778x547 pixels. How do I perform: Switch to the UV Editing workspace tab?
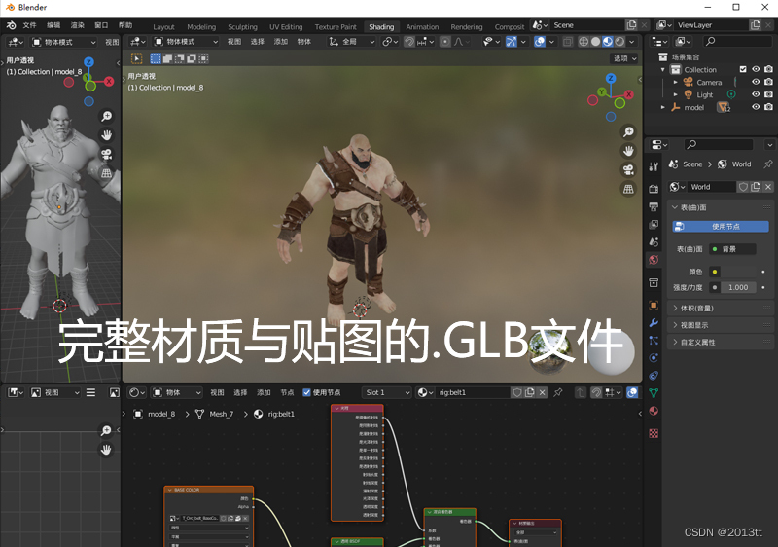[x=286, y=27]
